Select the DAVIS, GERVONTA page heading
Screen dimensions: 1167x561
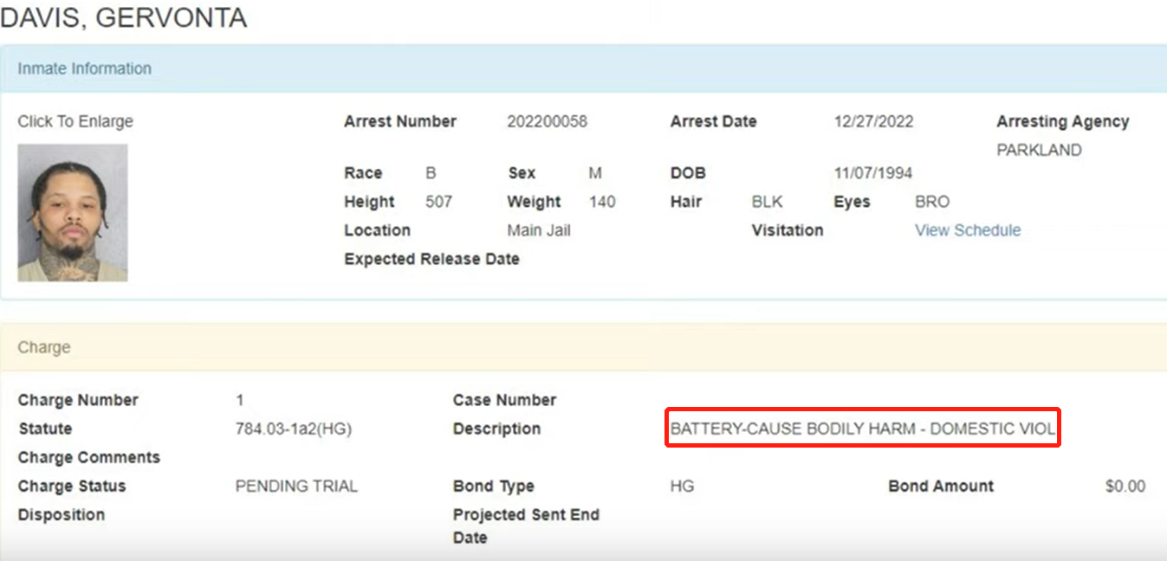coord(124,17)
